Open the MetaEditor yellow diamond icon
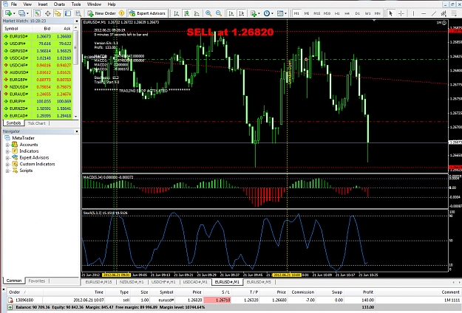This screenshot has width=462, height=313. [x=121, y=13]
